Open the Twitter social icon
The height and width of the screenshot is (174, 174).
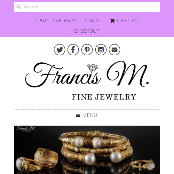60,50
